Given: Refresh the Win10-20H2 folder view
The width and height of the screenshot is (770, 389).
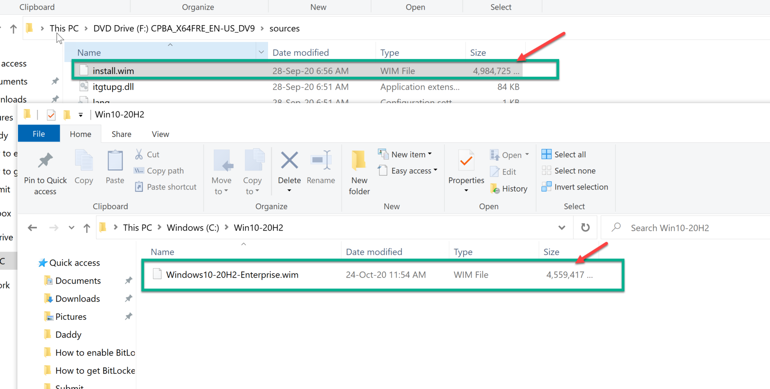Looking at the screenshot, I should tap(585, 227).
